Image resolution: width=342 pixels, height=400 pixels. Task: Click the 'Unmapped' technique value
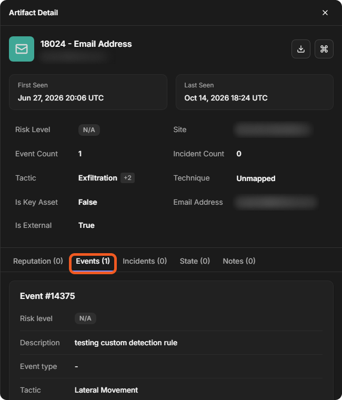(256, 178)
